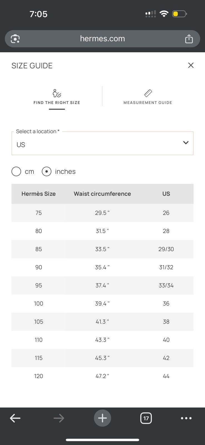
Task: Expand the location dropdown chevron
Action: click(x=186, y=143)
